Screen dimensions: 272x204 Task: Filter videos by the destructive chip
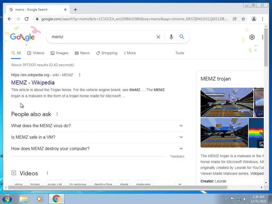(103, 184)
